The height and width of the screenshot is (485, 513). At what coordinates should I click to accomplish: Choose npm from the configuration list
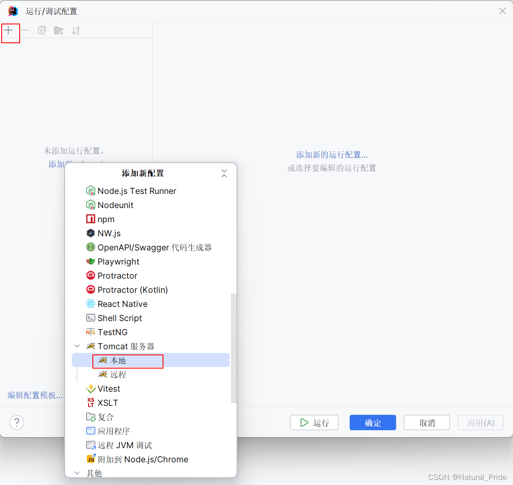[151, 219]
